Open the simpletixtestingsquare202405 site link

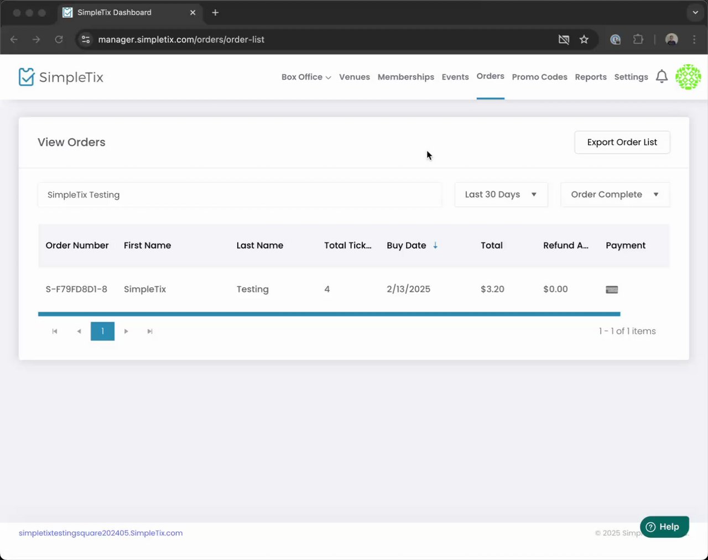pyautogui.click(x=101, y=533)
